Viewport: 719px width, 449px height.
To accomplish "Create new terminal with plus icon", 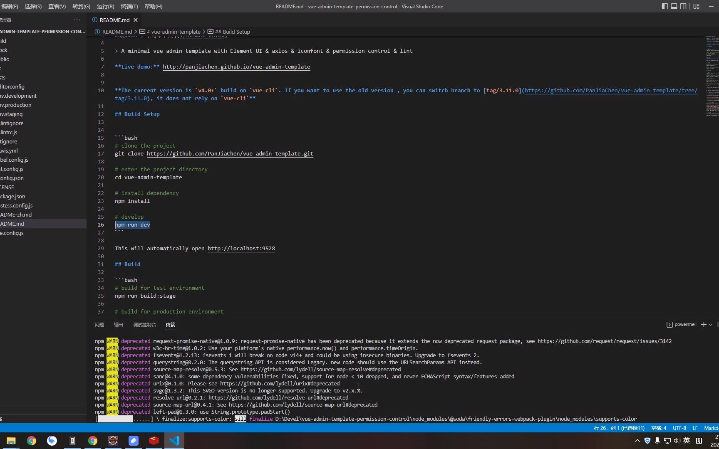I will (704, 325).
